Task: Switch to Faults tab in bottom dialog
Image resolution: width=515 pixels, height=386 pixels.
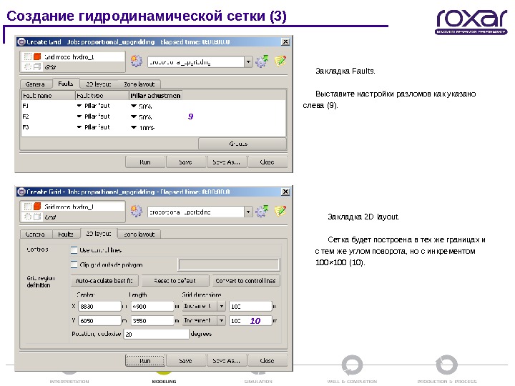Action: [66, 234]
